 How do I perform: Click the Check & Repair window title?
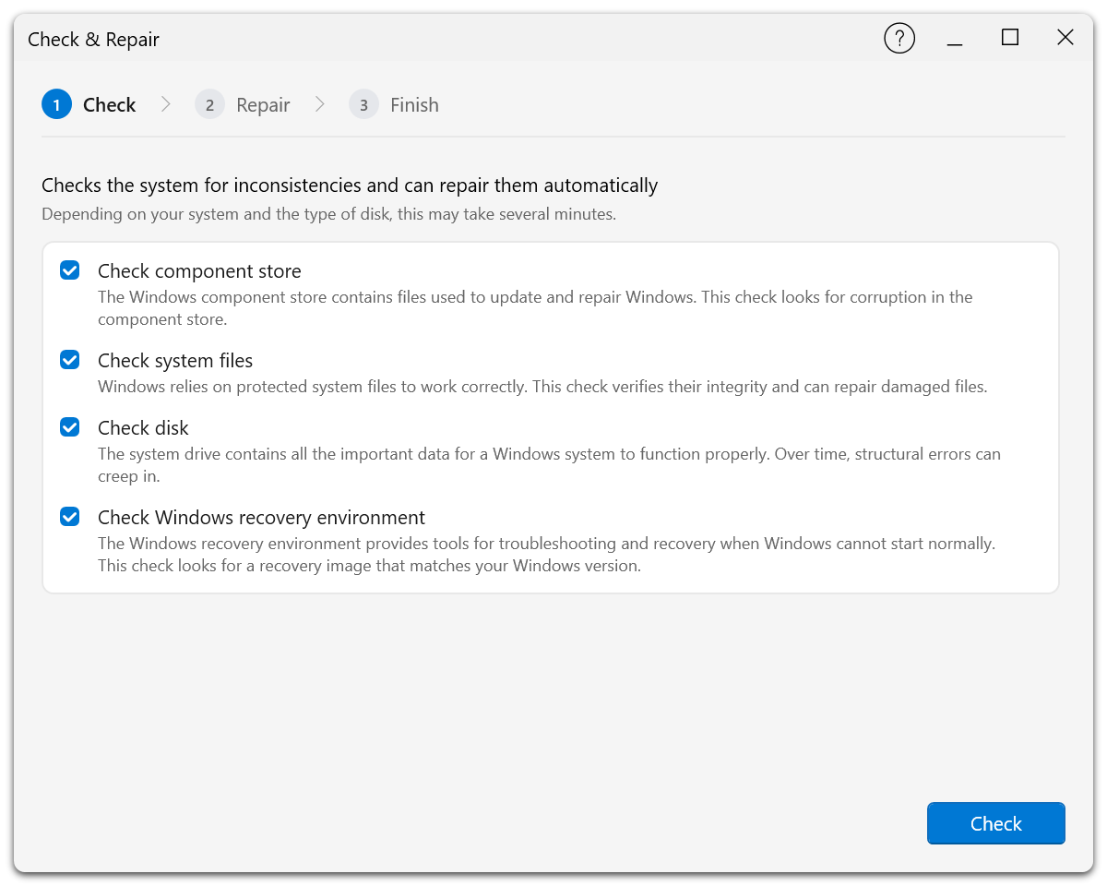pos(93,40)
